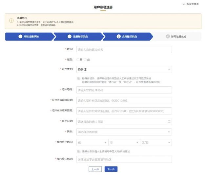Select the 完善账号信息 step

(128, 37)
